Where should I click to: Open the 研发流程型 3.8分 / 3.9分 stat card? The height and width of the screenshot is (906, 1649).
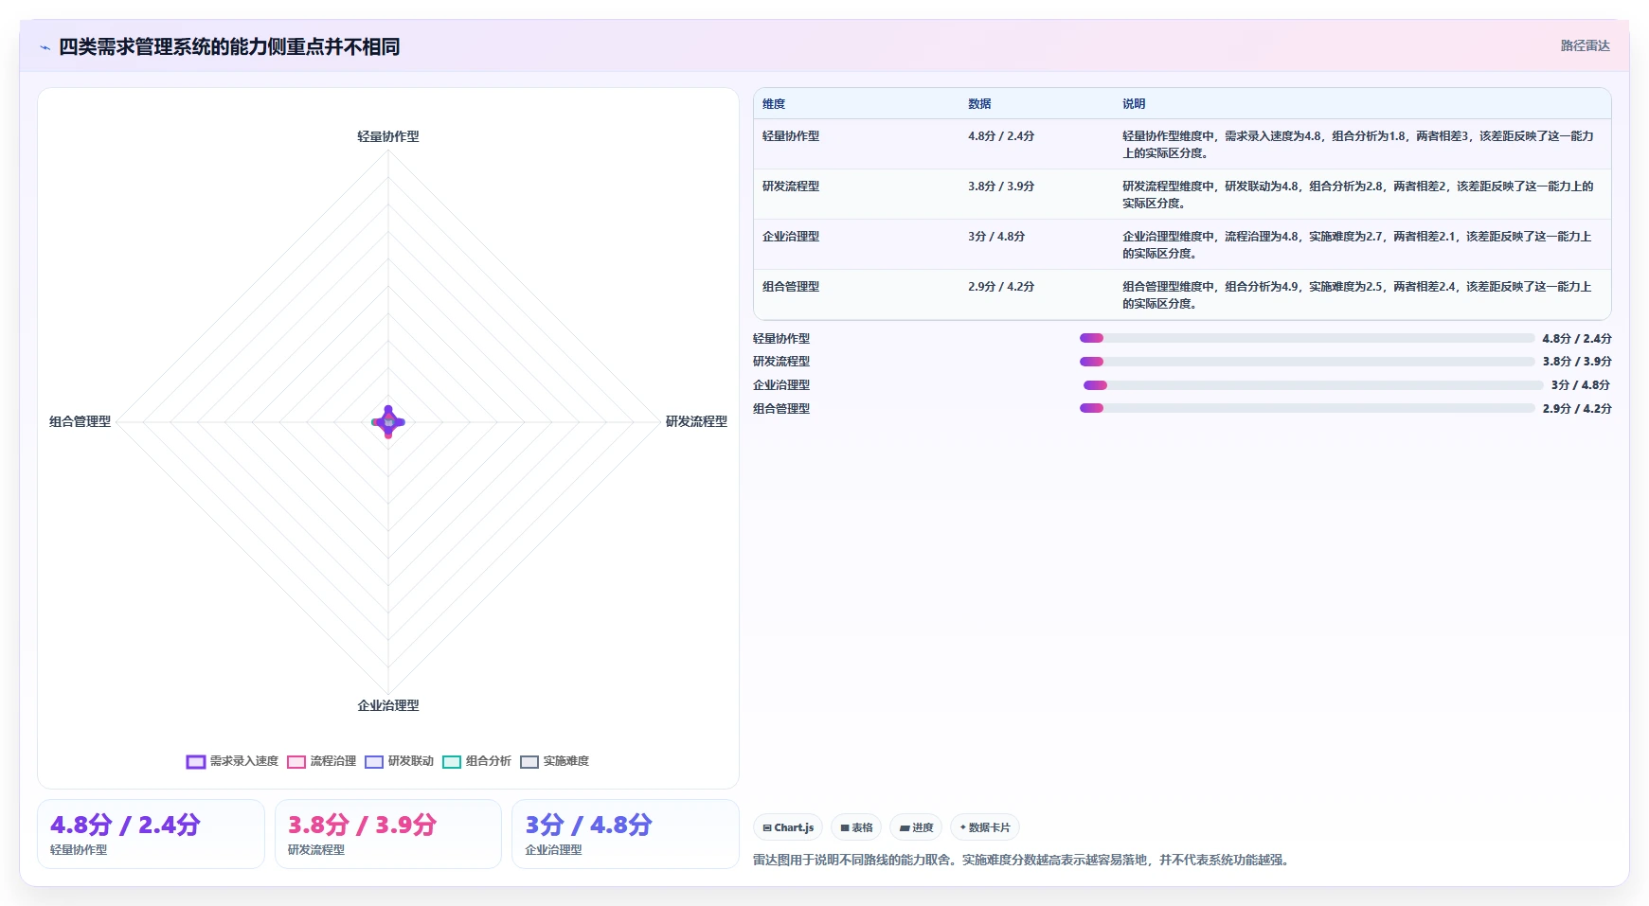pyautogui.click(x=388, y=834)
